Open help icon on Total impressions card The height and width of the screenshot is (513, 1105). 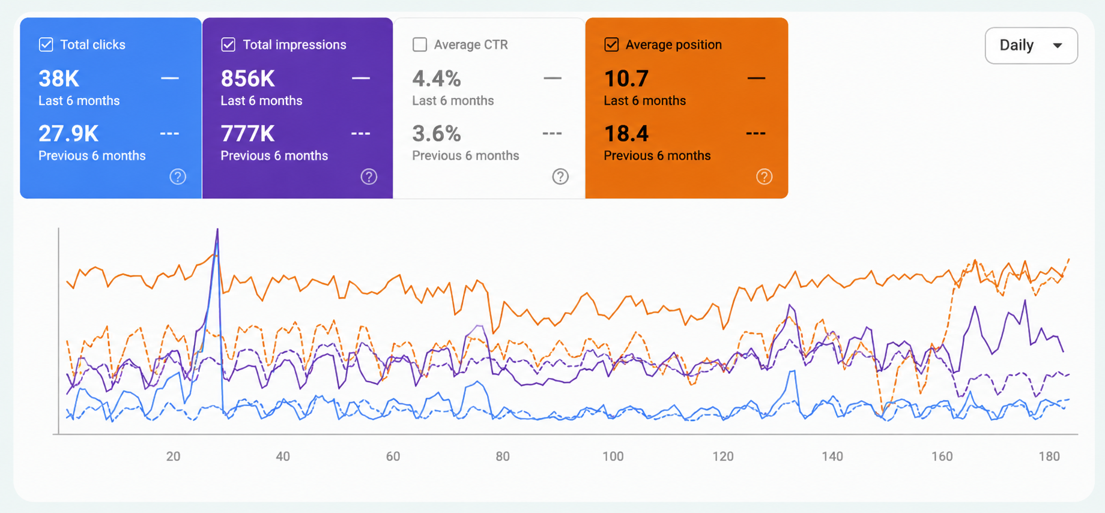[369, 176]
